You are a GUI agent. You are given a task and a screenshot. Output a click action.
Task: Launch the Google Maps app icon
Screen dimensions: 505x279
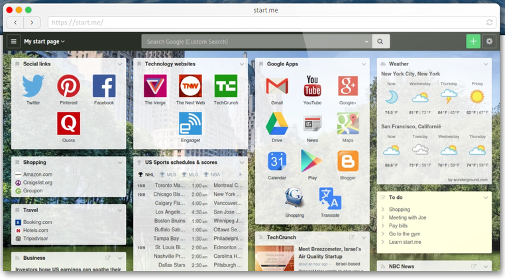348,124
